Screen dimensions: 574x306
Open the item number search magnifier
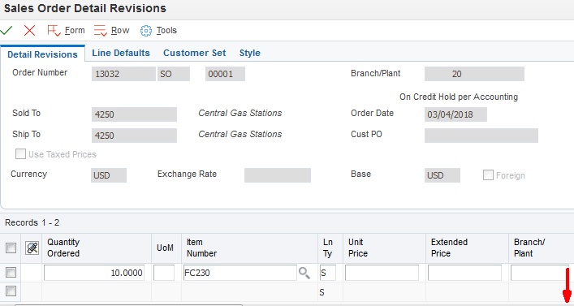[304, 273]
